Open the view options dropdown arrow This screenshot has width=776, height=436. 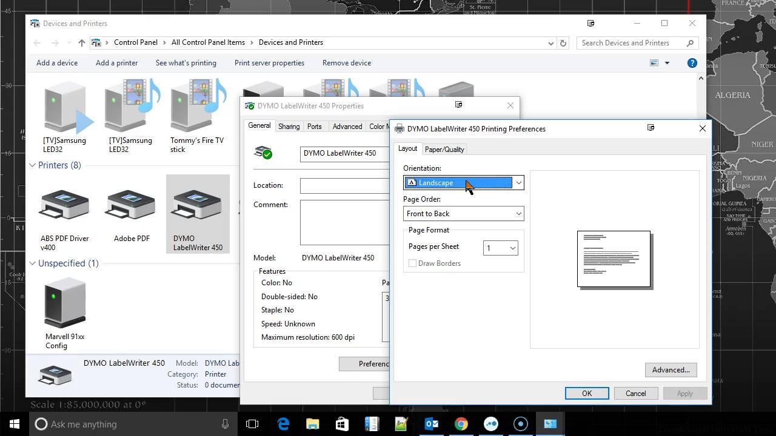[x=667, y=63]
